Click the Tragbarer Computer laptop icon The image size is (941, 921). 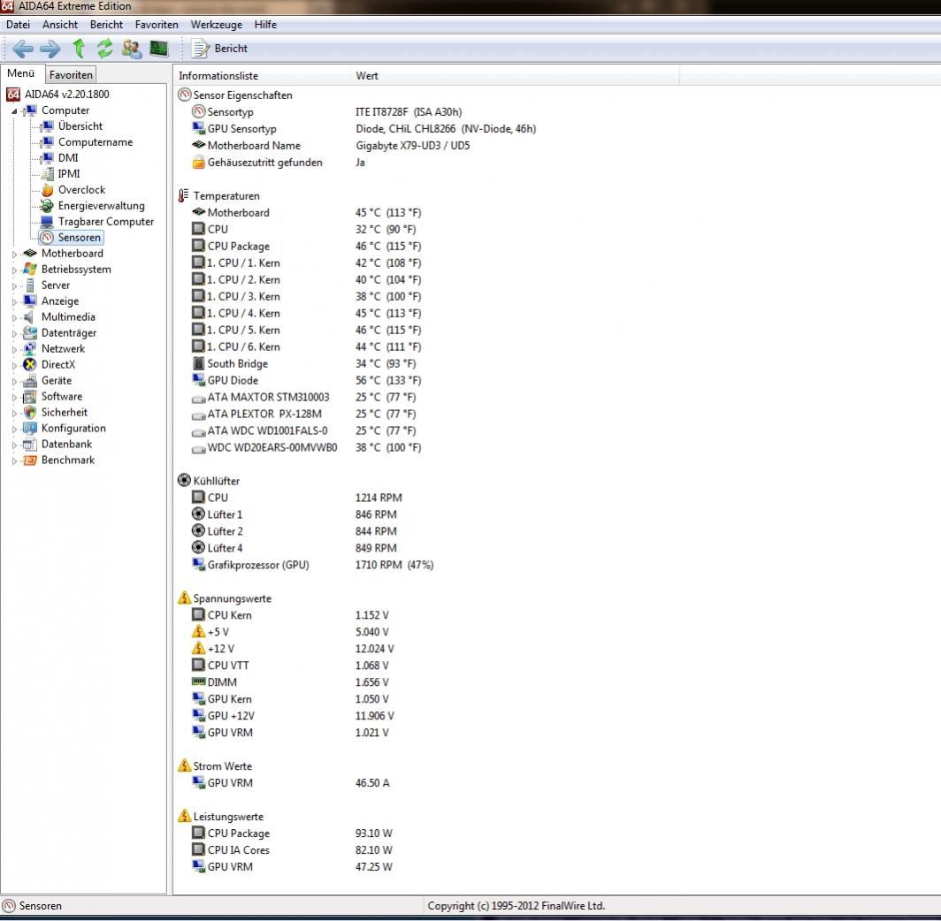coord(47,222)
